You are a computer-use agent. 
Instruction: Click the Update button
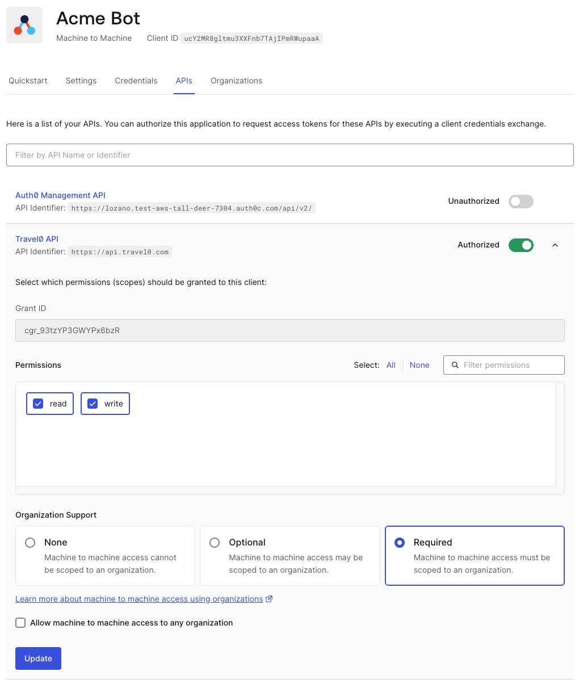tap(38, 658)
